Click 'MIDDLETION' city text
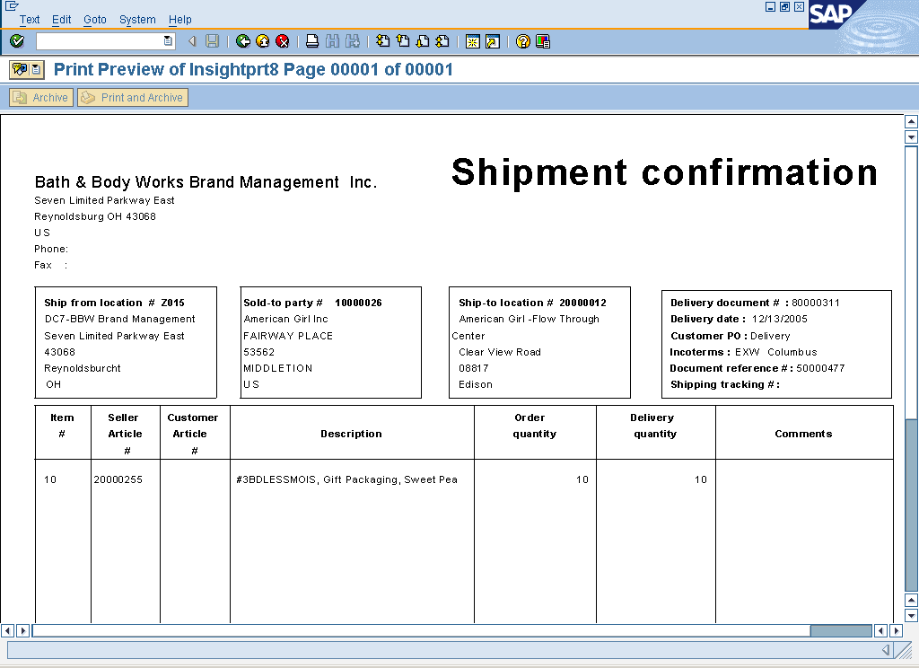Screen dimensions: 919x668 pyautogui.click(x=278, y=368)
